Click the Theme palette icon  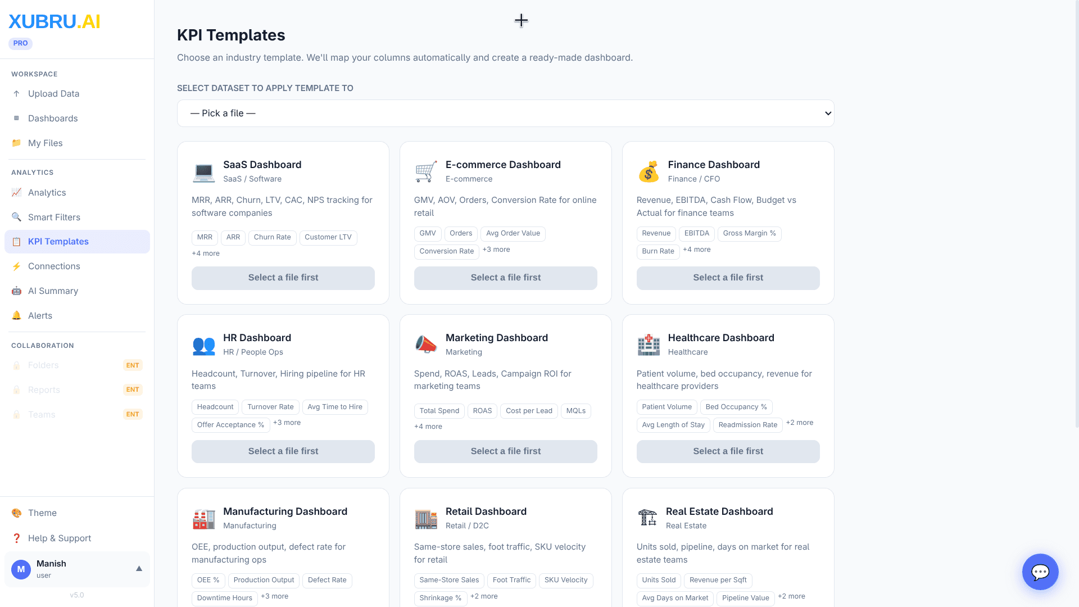pos(16,513)
